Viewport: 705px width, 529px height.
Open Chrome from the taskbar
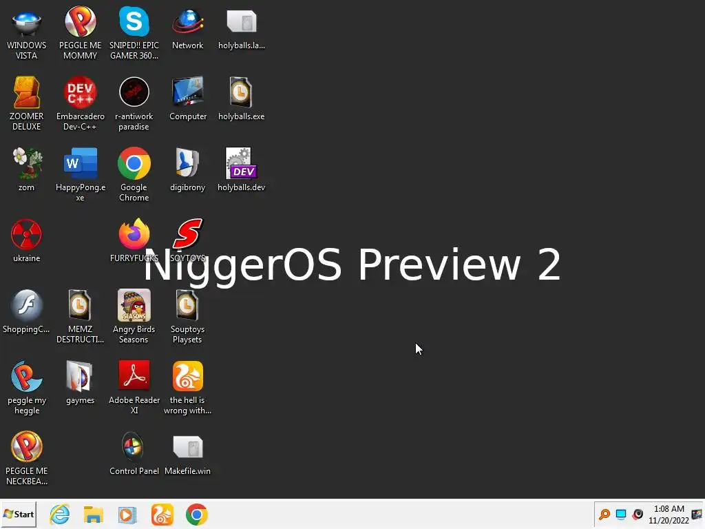196,515
